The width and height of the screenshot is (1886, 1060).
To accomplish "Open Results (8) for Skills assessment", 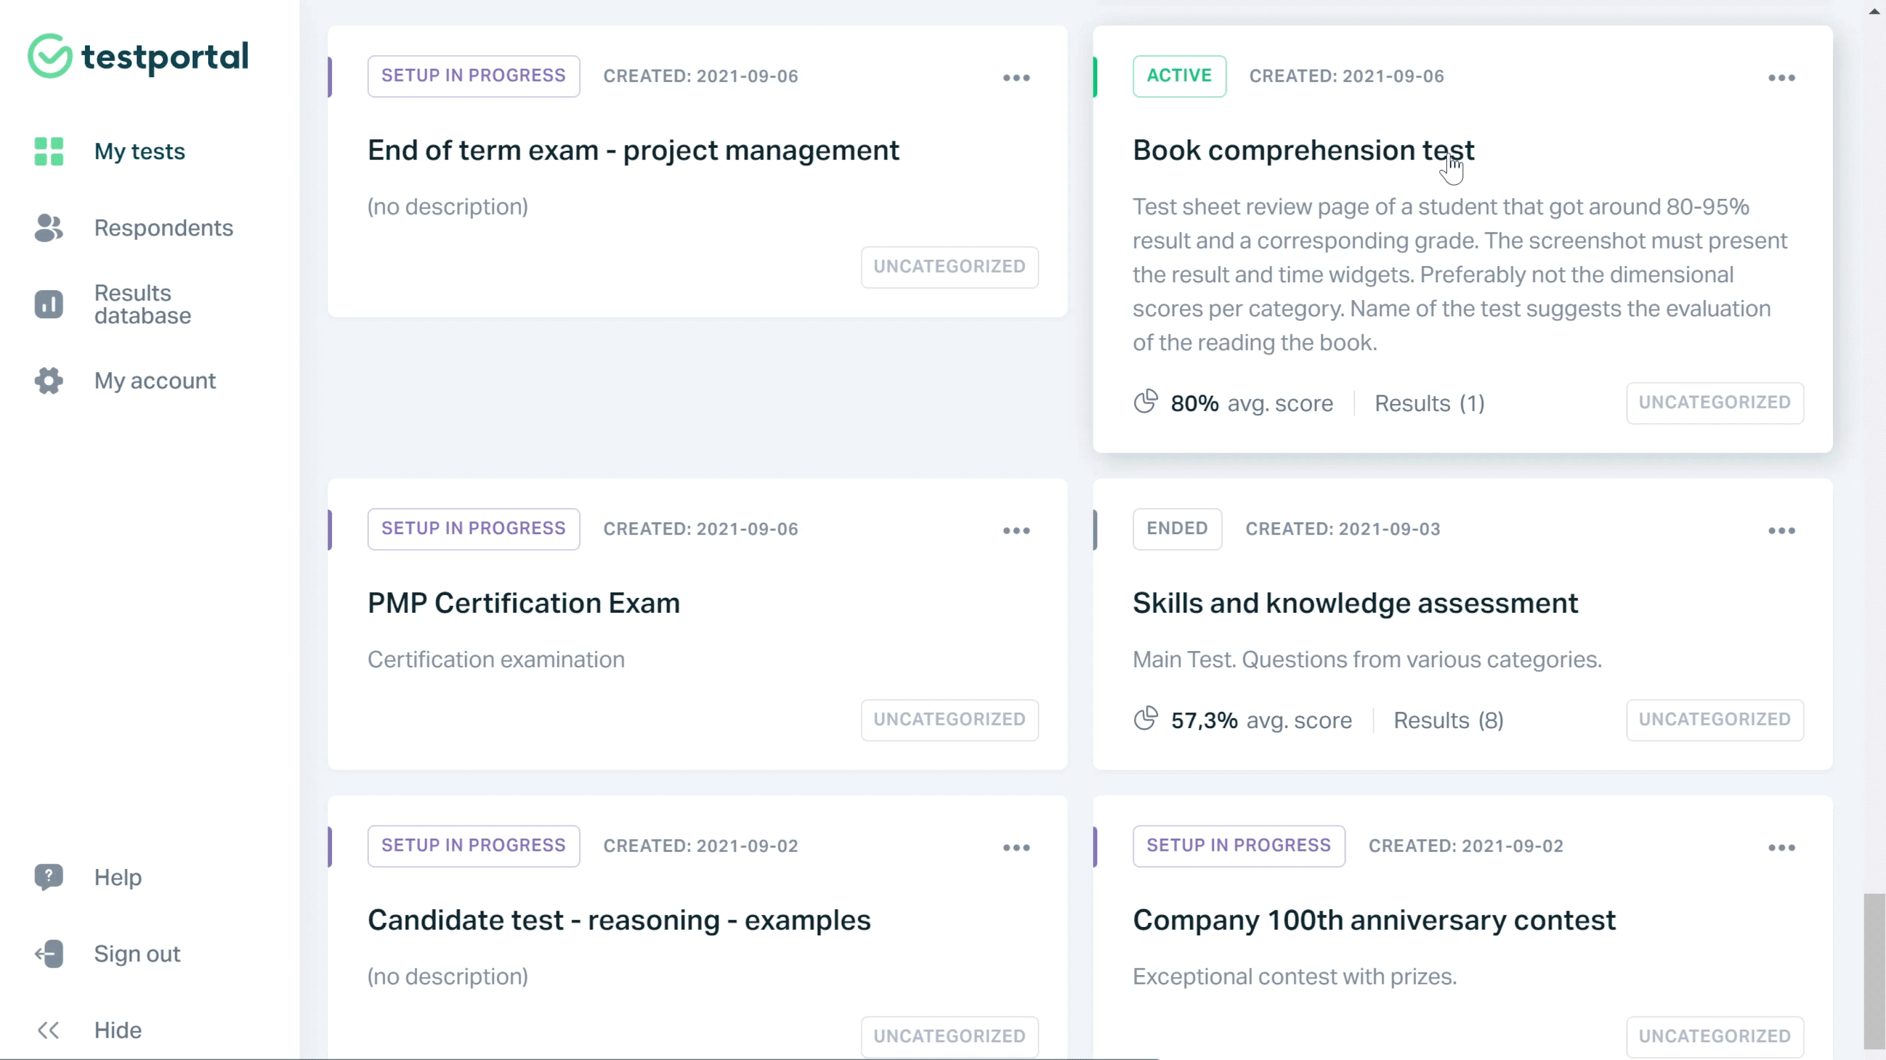I will click(x=1447, y=720).
